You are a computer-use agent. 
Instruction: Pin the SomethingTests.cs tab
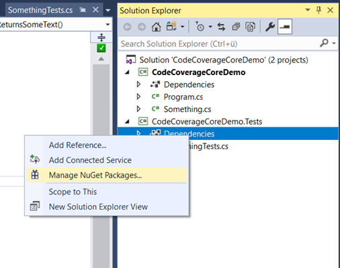83,10
